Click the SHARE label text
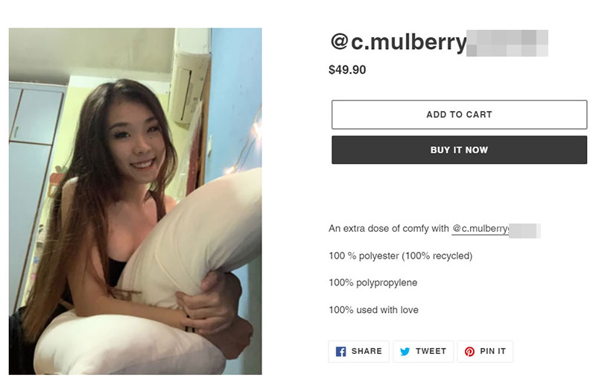Screen dimensions: 596x383 [x=367, y=351]
